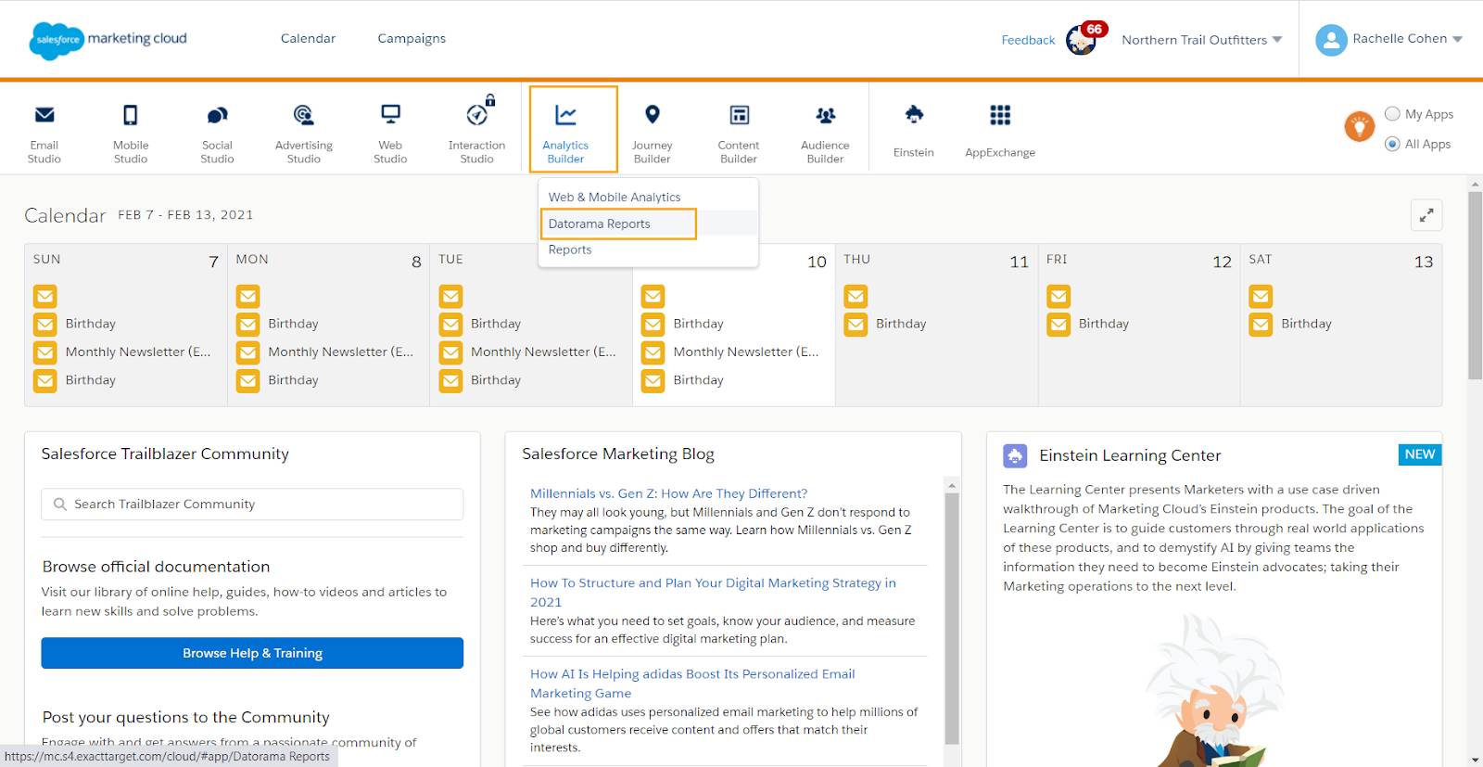Expand calendar to full screen
The image size is (1483, 767).
point(1426,215)
